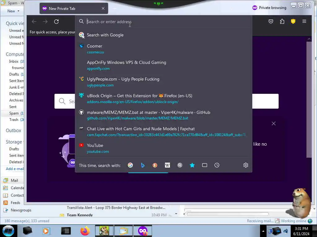Open the media player taskbar icon

(x=46, y=231)
